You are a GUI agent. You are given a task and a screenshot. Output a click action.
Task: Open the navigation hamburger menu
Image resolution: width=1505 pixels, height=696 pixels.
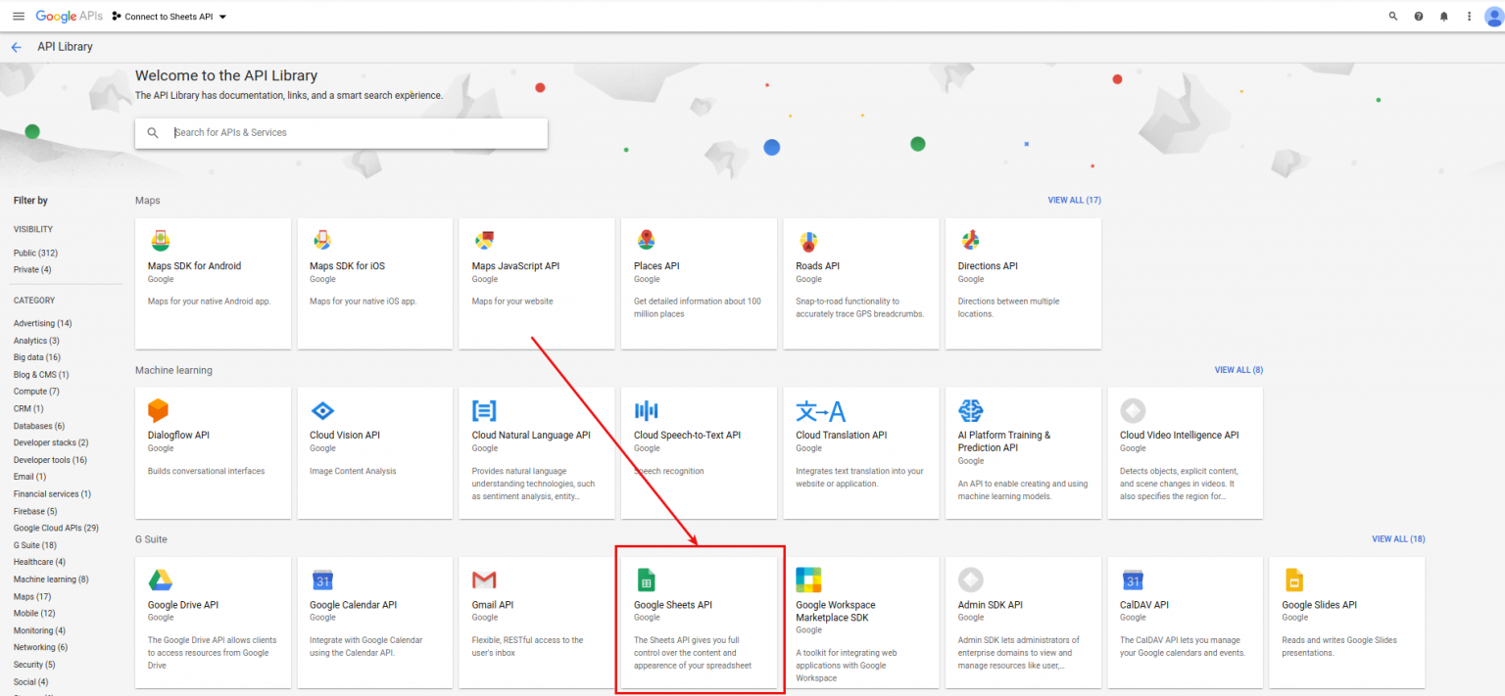click(x=18, y=16)
